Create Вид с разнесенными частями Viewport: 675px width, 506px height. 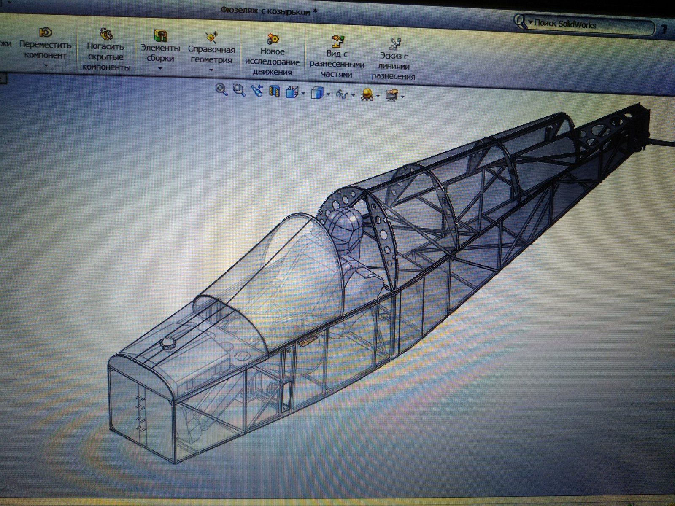[337, 41]
